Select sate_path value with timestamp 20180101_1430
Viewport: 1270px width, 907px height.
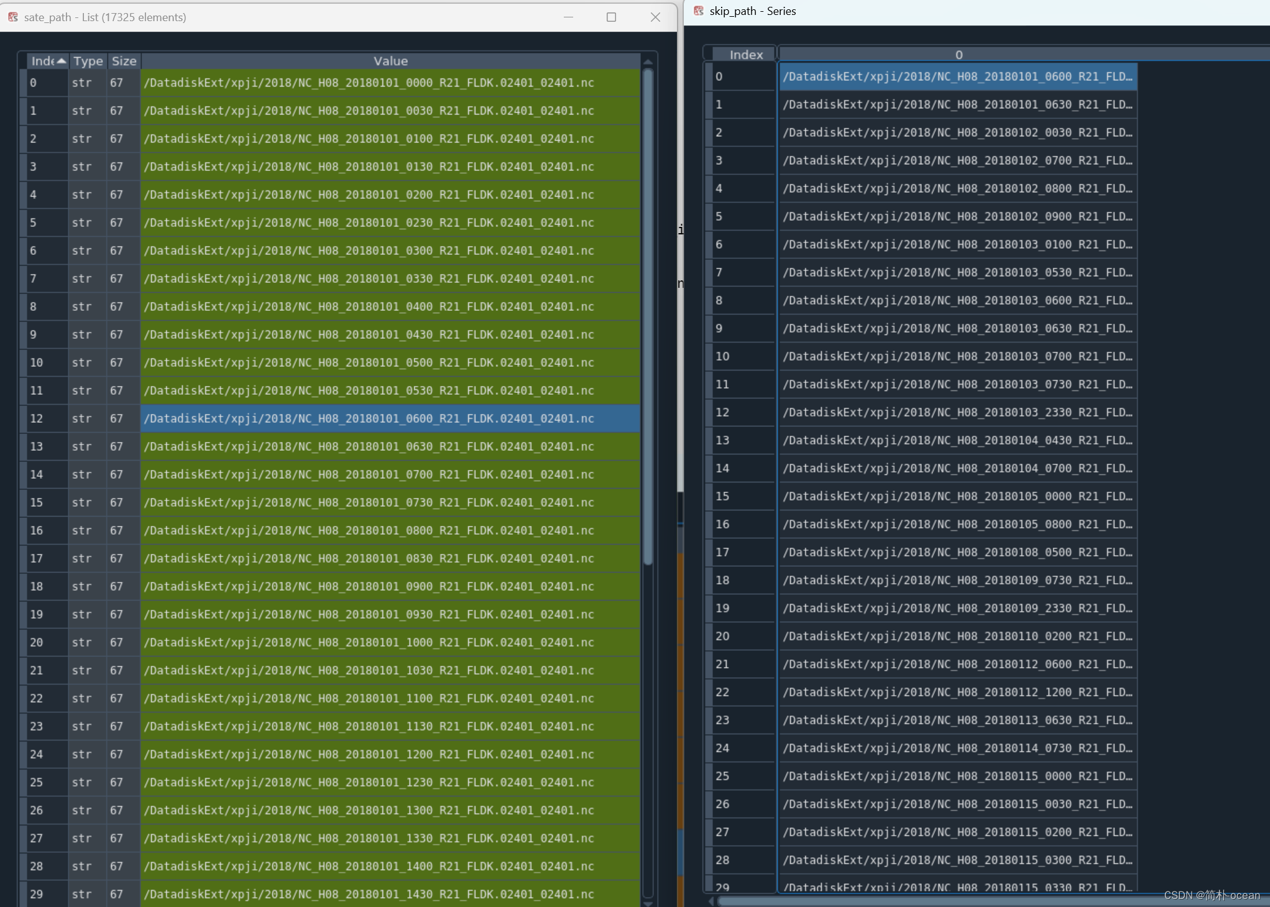tap(390, 894)
